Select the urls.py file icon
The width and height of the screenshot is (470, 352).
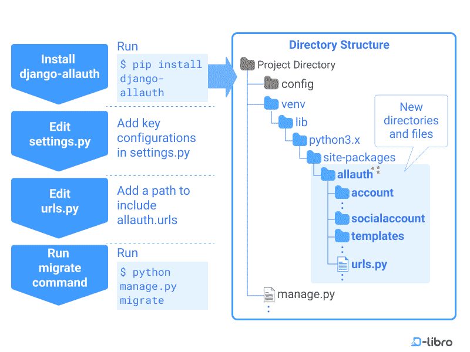pos(342,264)
